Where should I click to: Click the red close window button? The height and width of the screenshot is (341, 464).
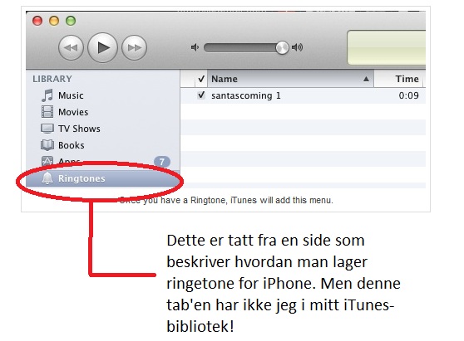pyautogui.click(x=37, y=21)
